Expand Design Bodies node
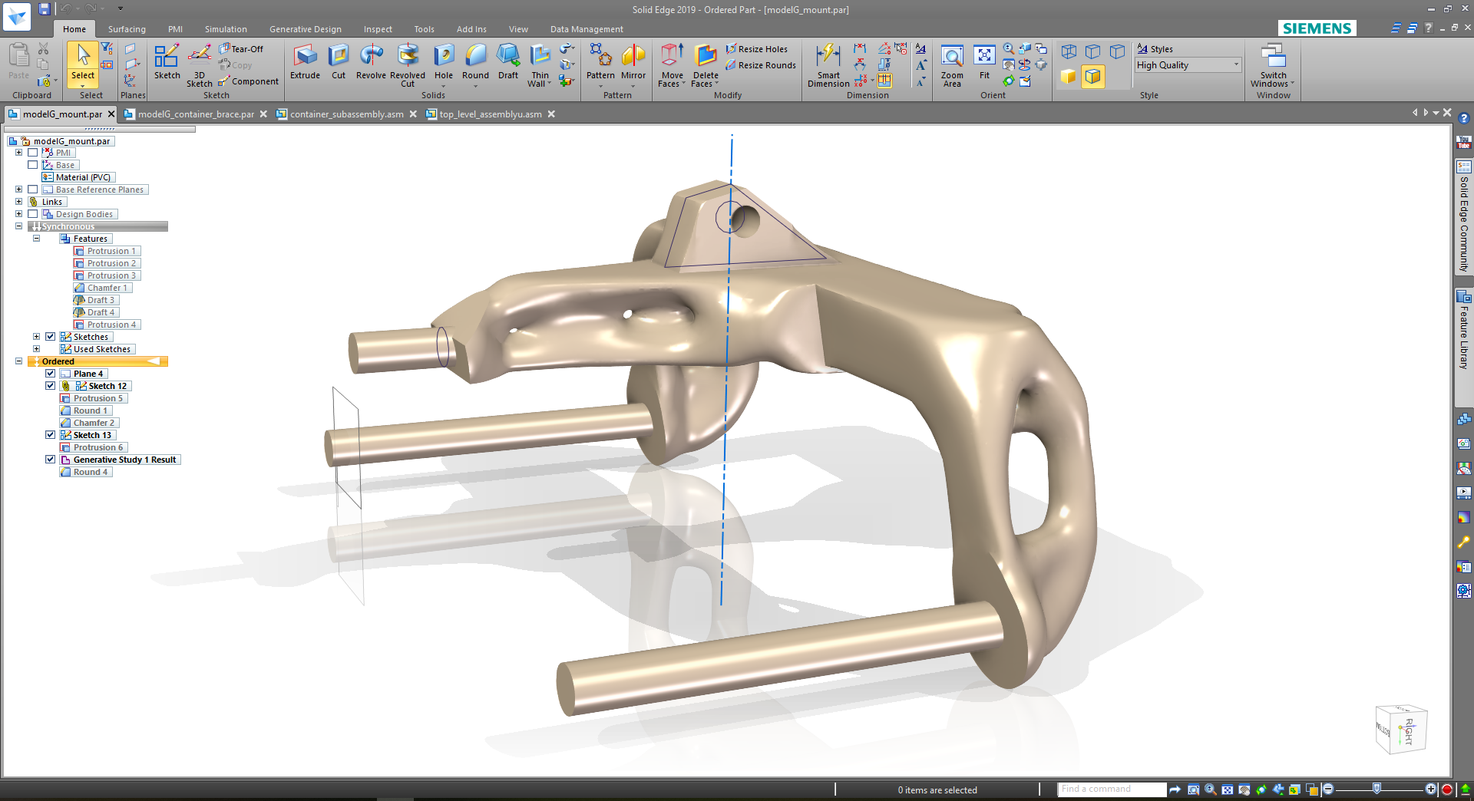 [x=18, y=214]
